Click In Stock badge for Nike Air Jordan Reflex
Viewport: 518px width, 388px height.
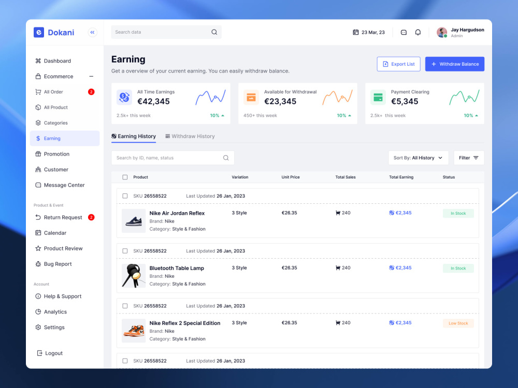(x=458, y=214)
